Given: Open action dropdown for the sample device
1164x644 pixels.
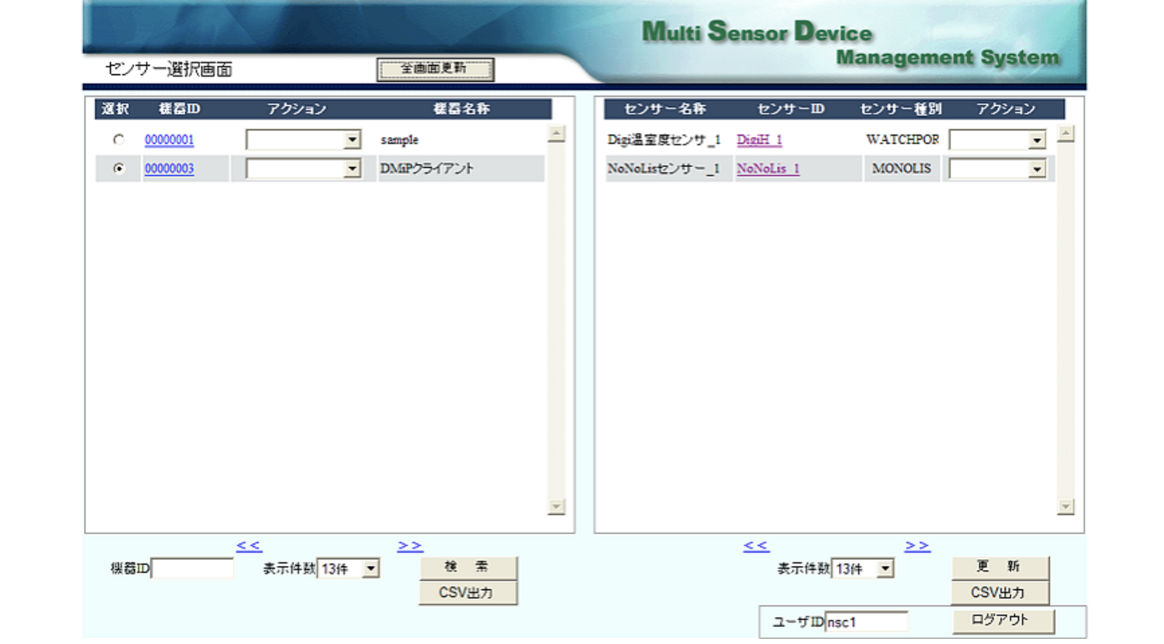Looking at the screenshot, I should coord(303,139).
